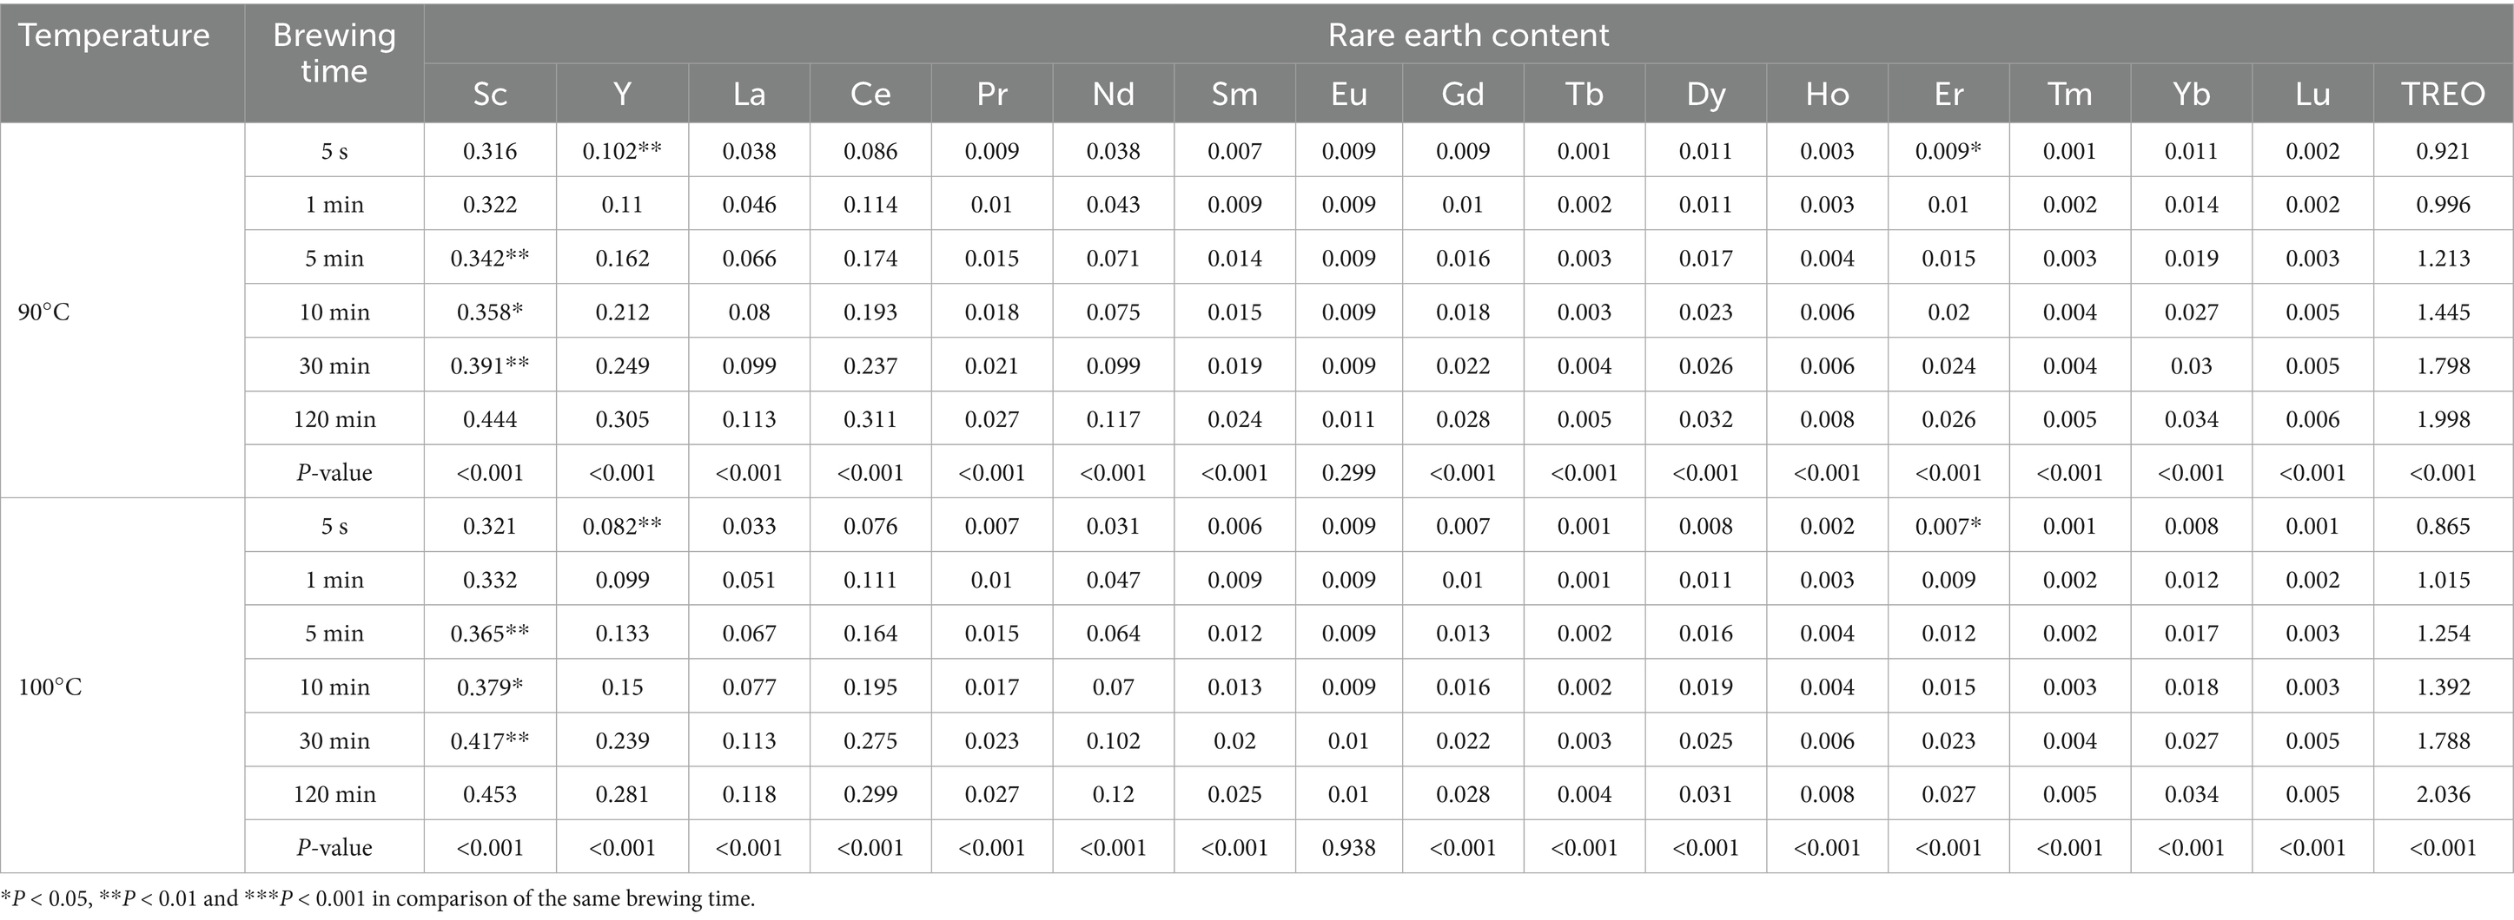Select the Ce value 0.311
Viewport: 2514px width, 920px height.
pyautogui.click(x=870, y=419)
